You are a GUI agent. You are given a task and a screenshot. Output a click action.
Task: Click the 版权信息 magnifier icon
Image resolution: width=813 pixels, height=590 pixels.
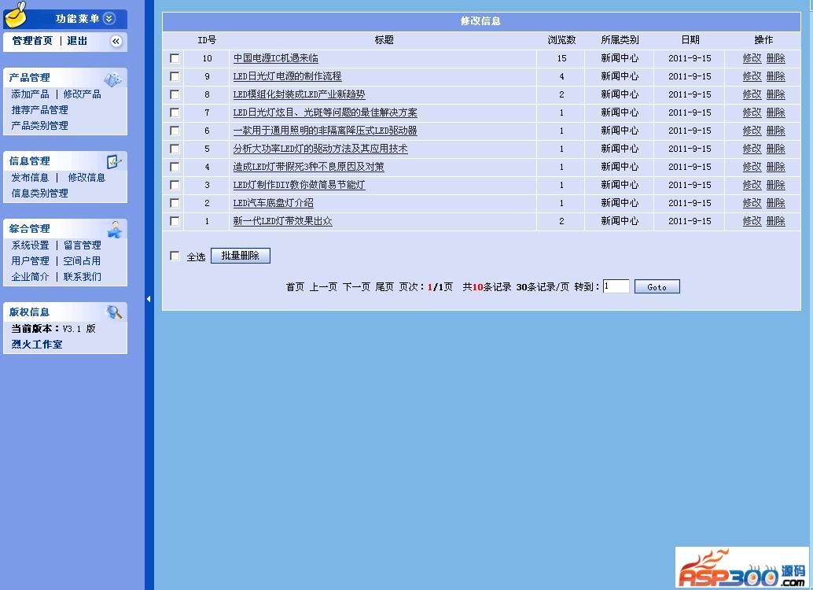coord(113,312)
